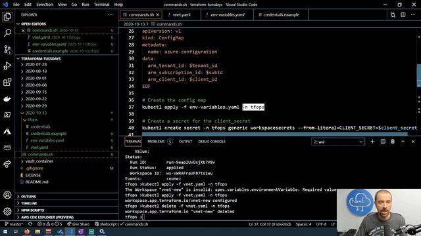
Task: Open the Live Share view in the activity bar
Action: [x=7, y=164]
